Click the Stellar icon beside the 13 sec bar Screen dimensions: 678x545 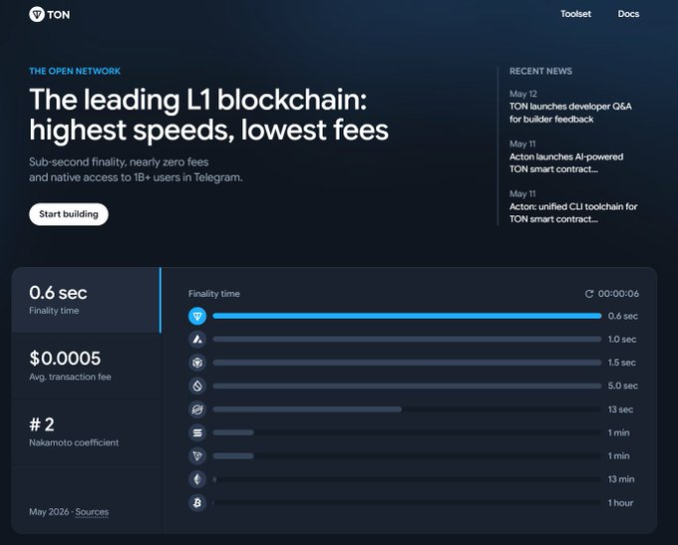coord(197,409)
